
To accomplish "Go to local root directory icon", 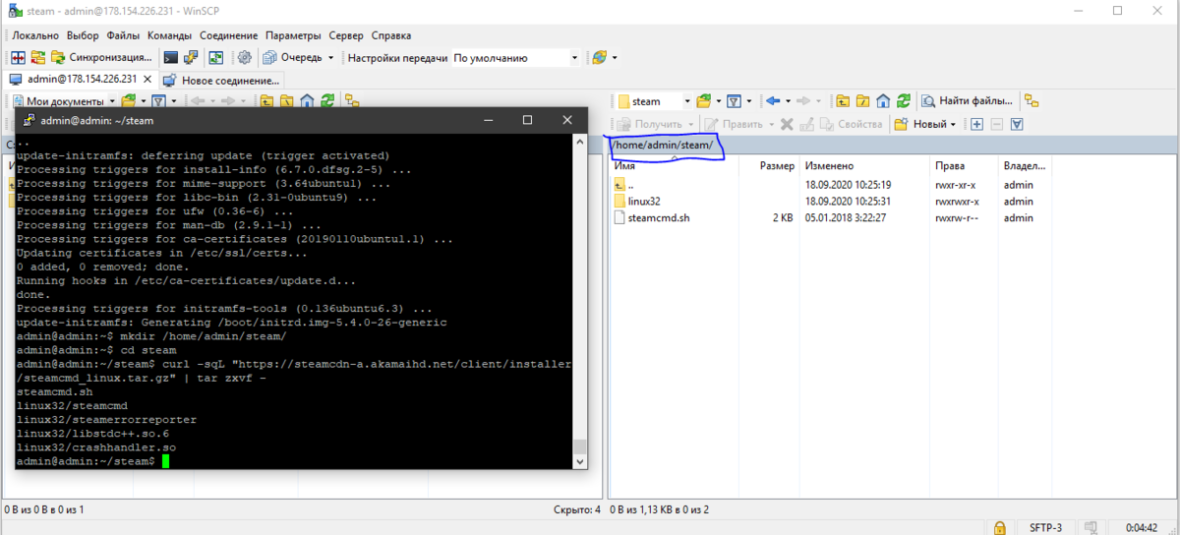I will coord(286,100).
